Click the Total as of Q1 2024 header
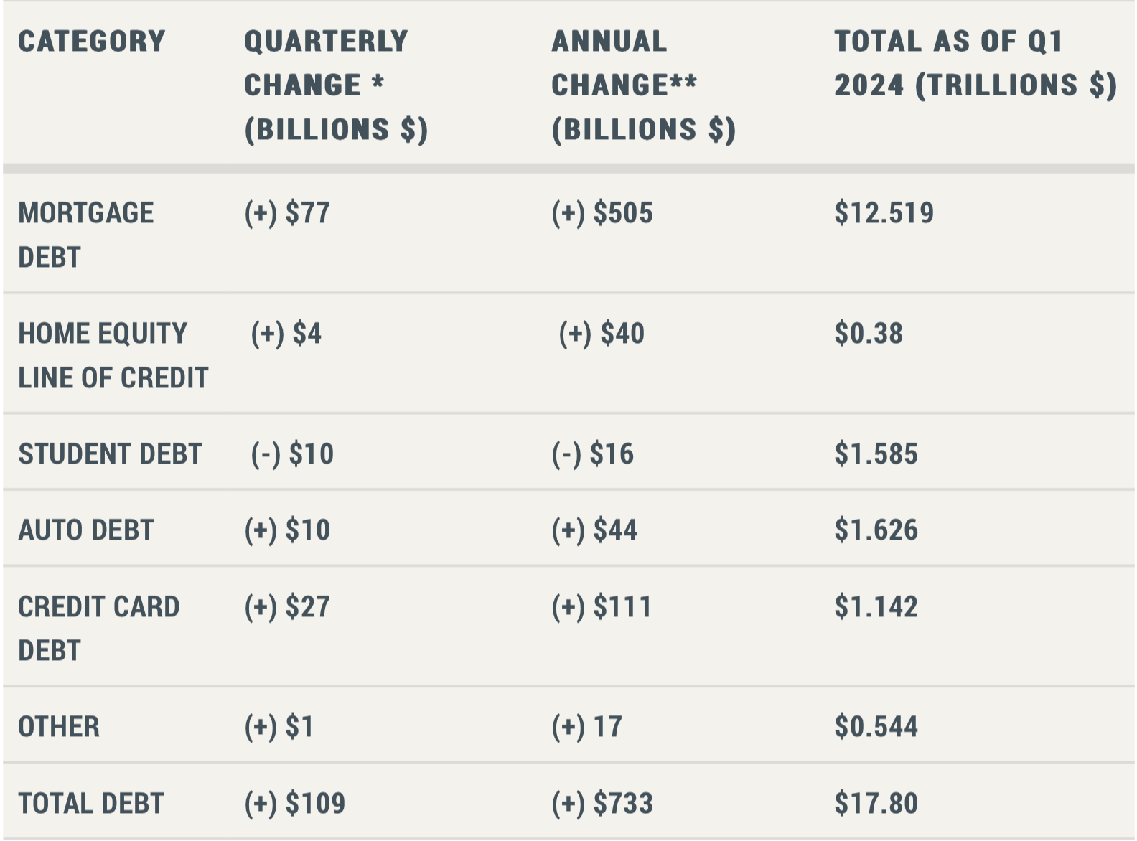The height and width of the screenshot is (841, 1137). pyautogui.click(x=975, y=63)
